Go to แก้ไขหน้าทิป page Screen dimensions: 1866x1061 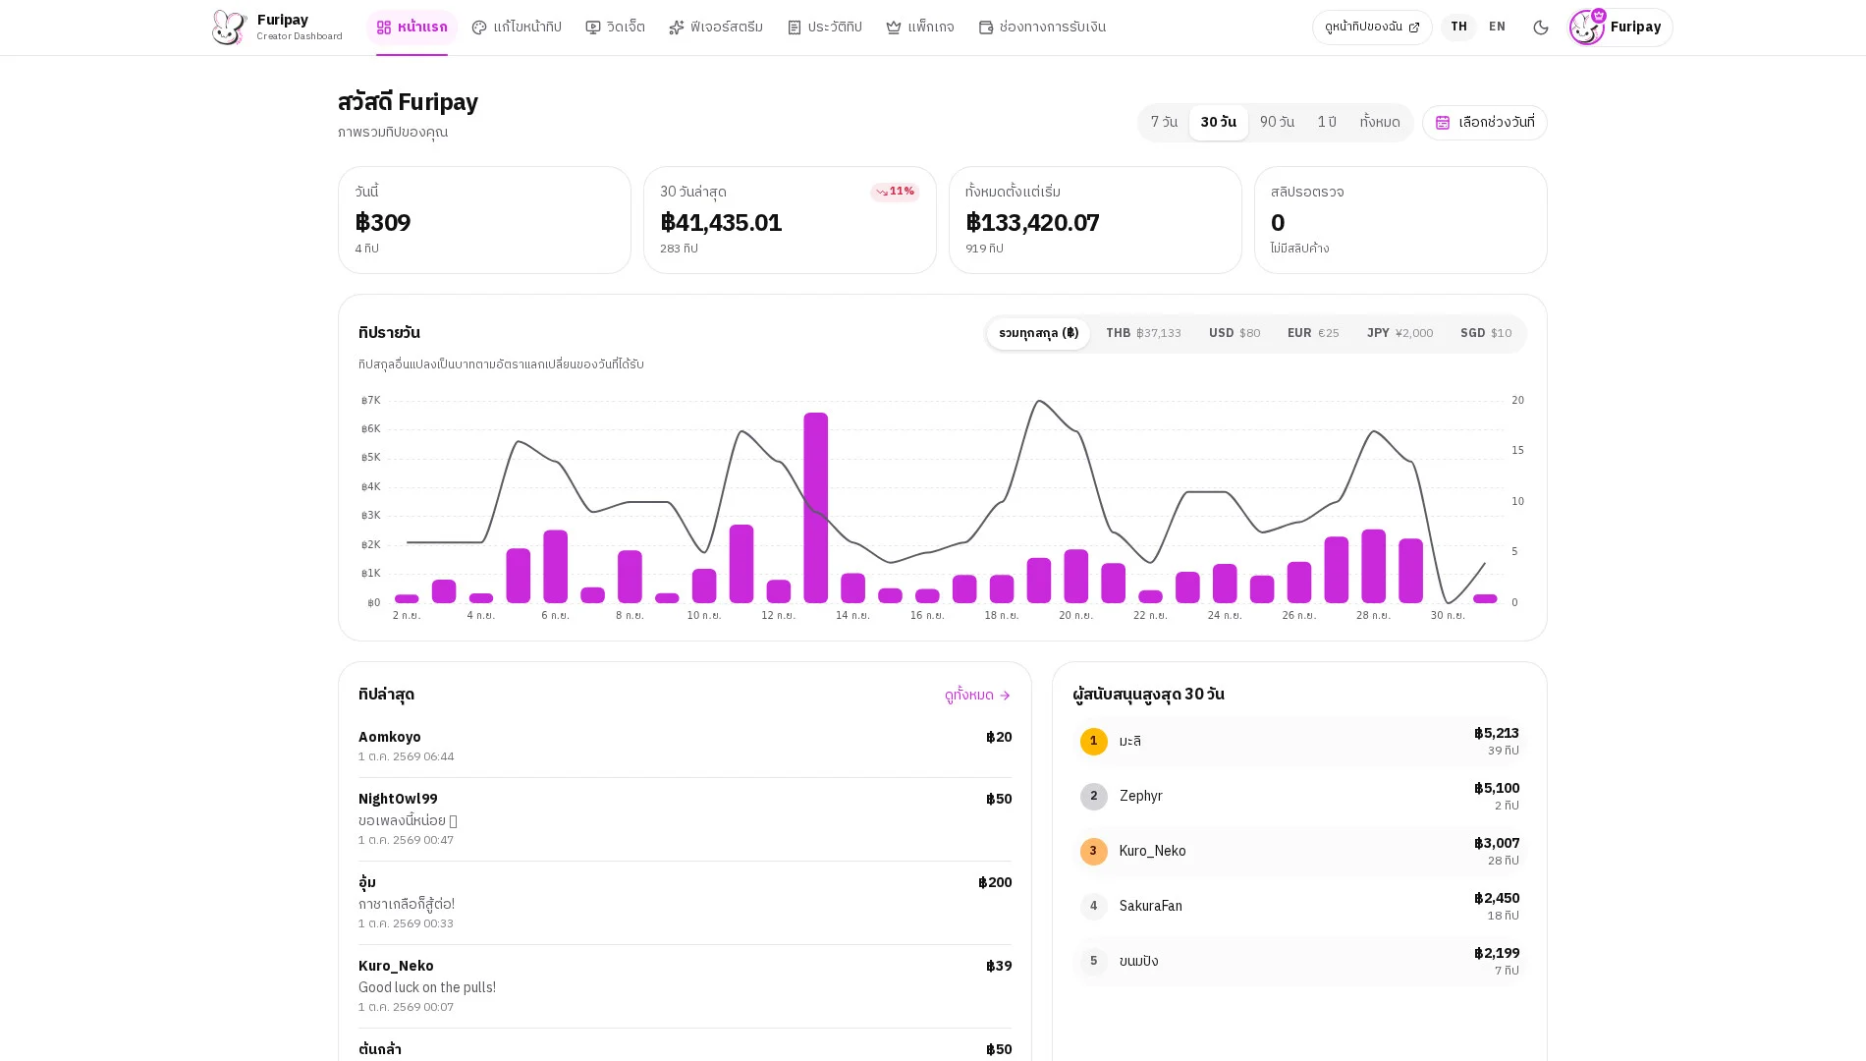tap(517, 28)
